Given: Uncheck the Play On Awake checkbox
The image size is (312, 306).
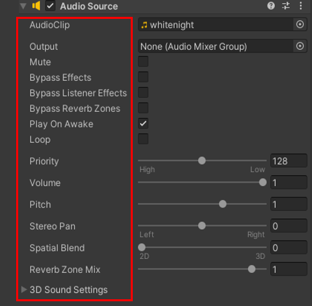Looking at the screenshot, I should tap(143, 123).
